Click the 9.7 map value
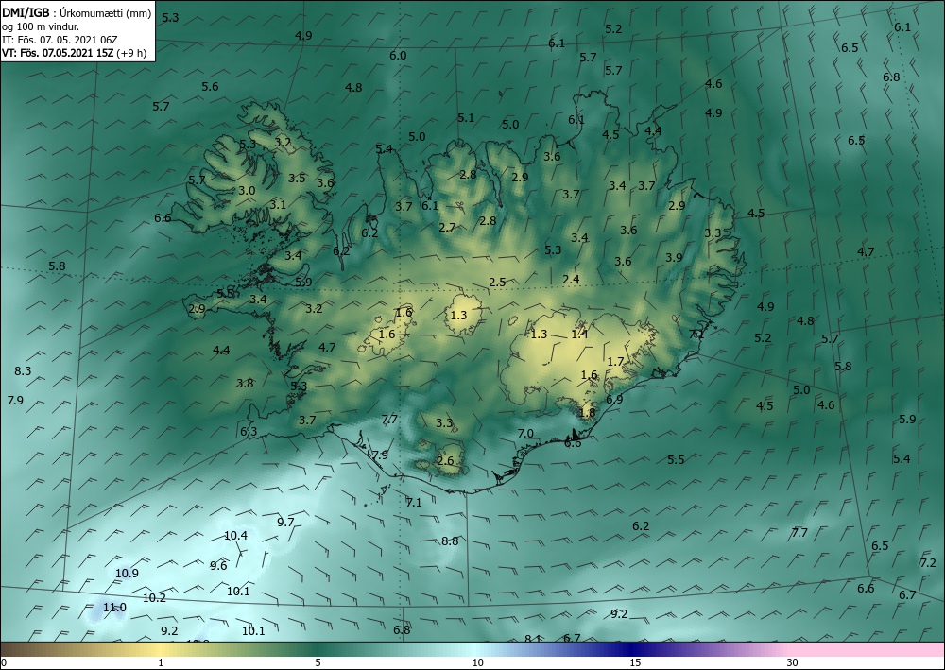The image size is (945, 670). pyautogui.click(x=285, y=522)
